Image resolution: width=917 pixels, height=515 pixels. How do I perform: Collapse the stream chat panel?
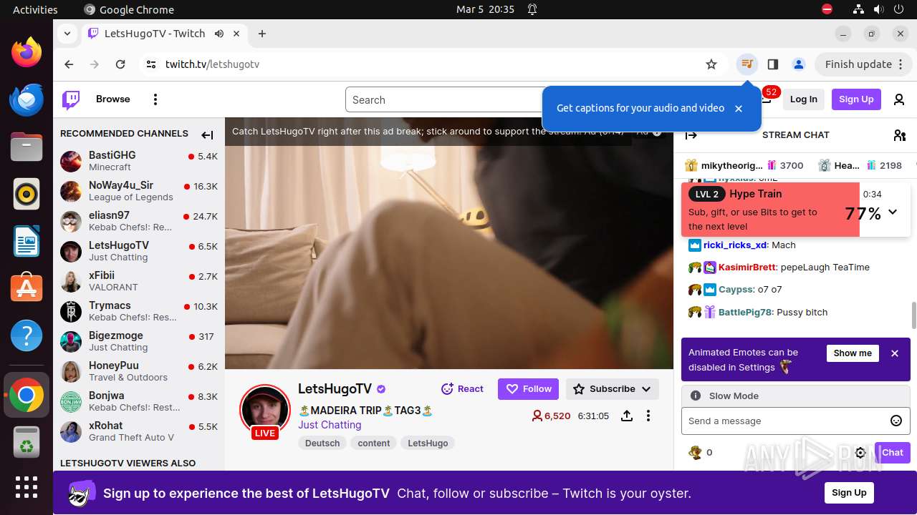(x=691, y=135)
